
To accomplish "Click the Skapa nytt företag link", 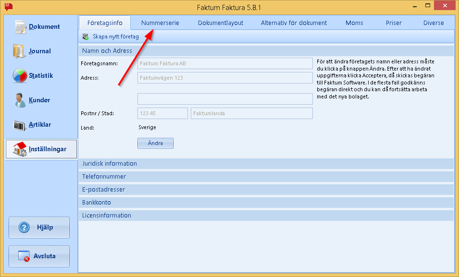I will tap(116, 36).
